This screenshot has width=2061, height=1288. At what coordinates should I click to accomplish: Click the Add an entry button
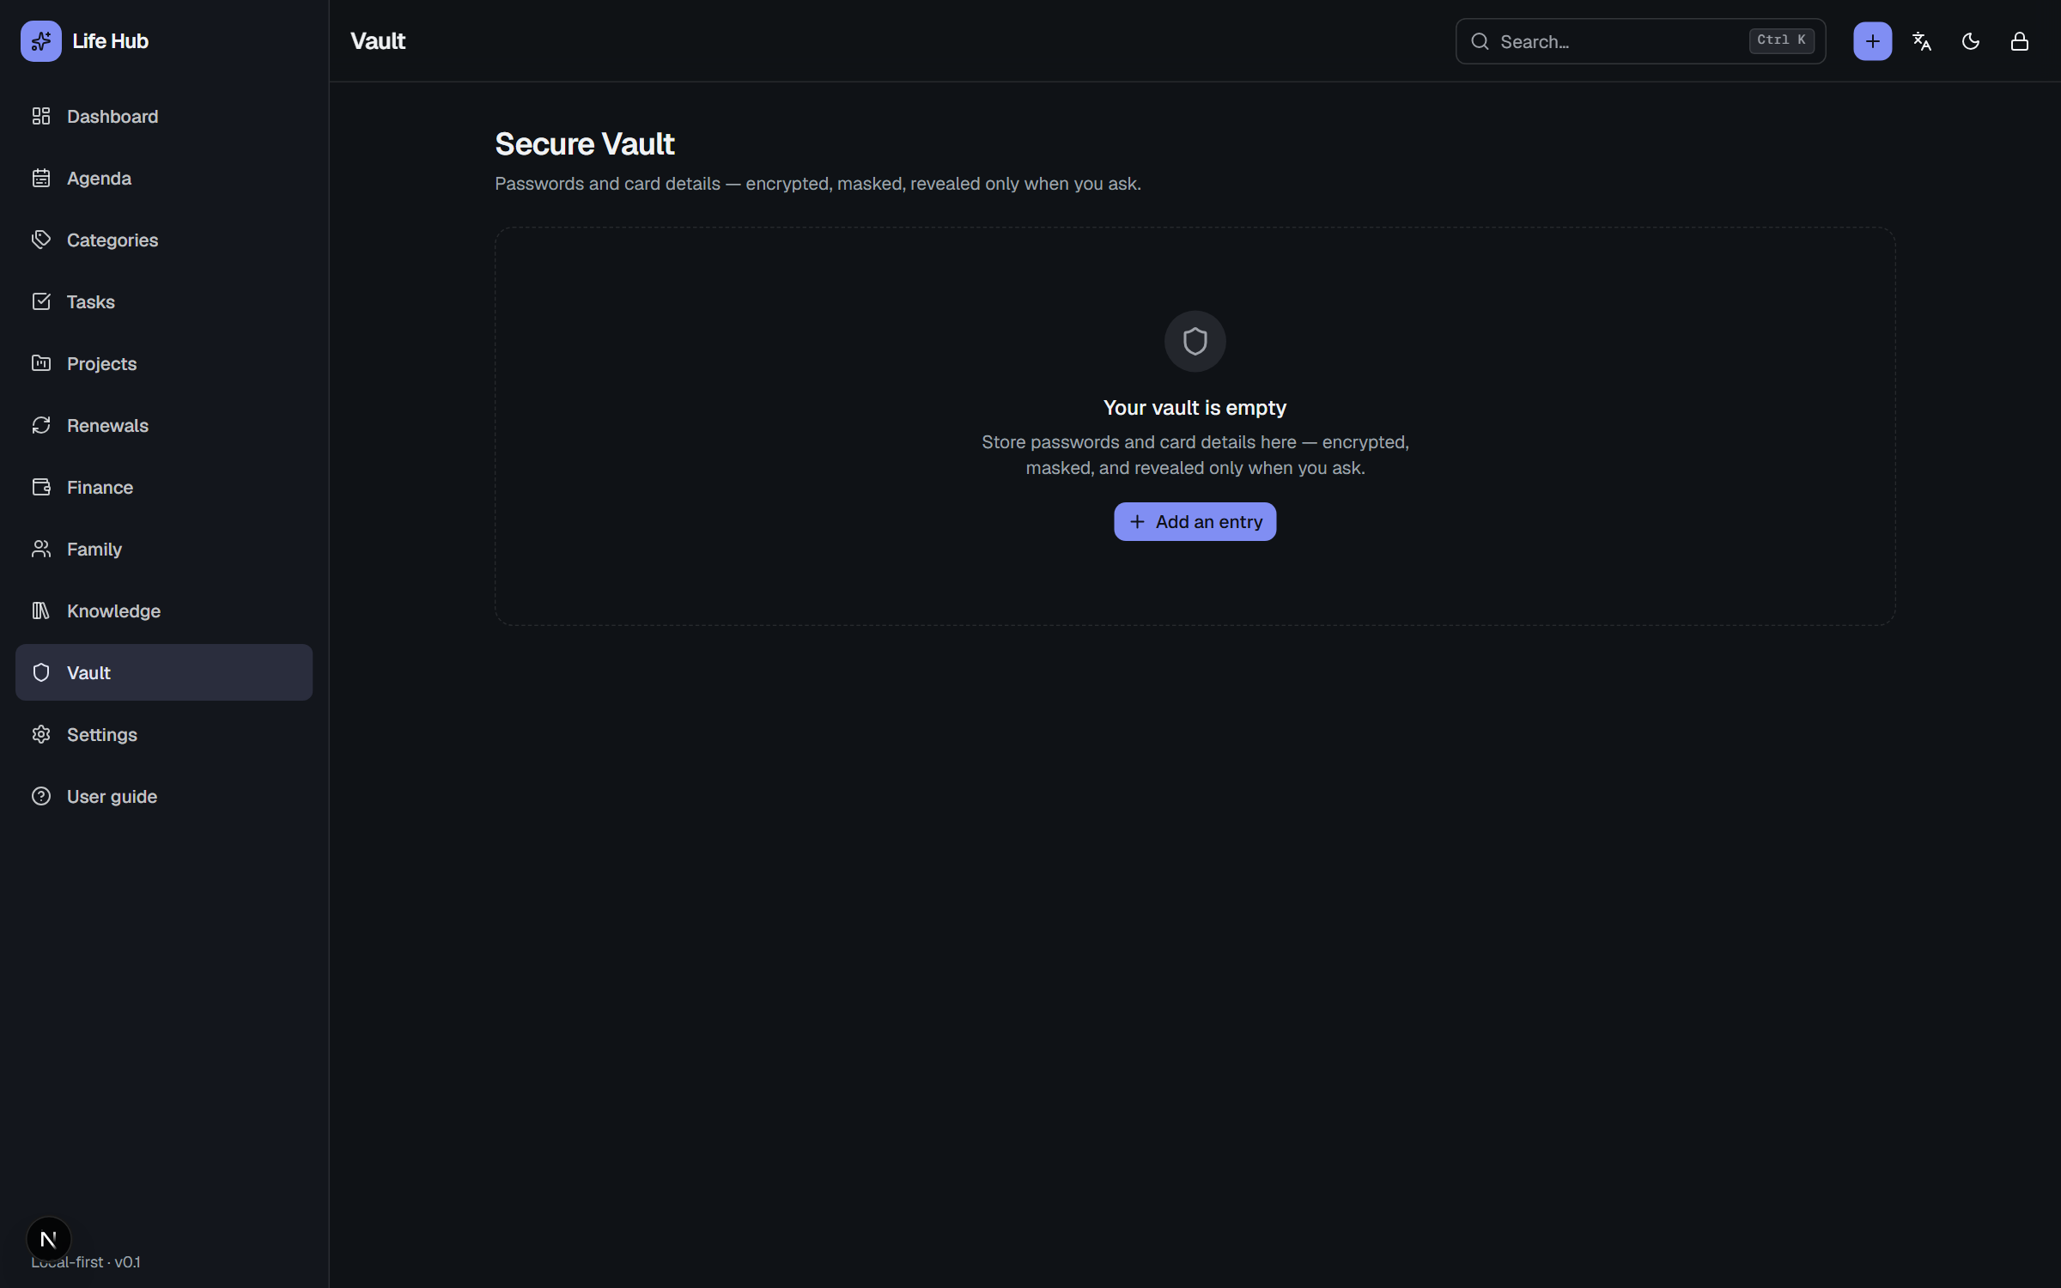click(1195, 521)
